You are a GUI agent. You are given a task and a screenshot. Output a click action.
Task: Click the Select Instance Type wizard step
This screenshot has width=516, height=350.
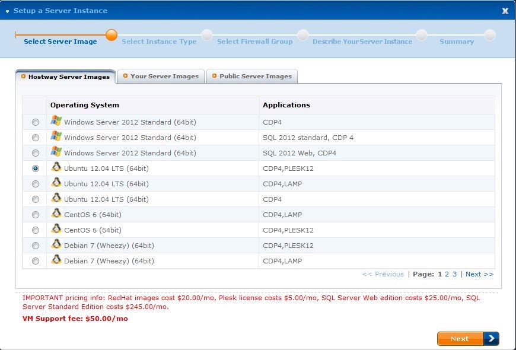pos(159,42)
